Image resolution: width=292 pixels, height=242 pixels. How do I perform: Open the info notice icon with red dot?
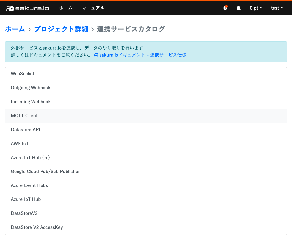pos(225,8)
